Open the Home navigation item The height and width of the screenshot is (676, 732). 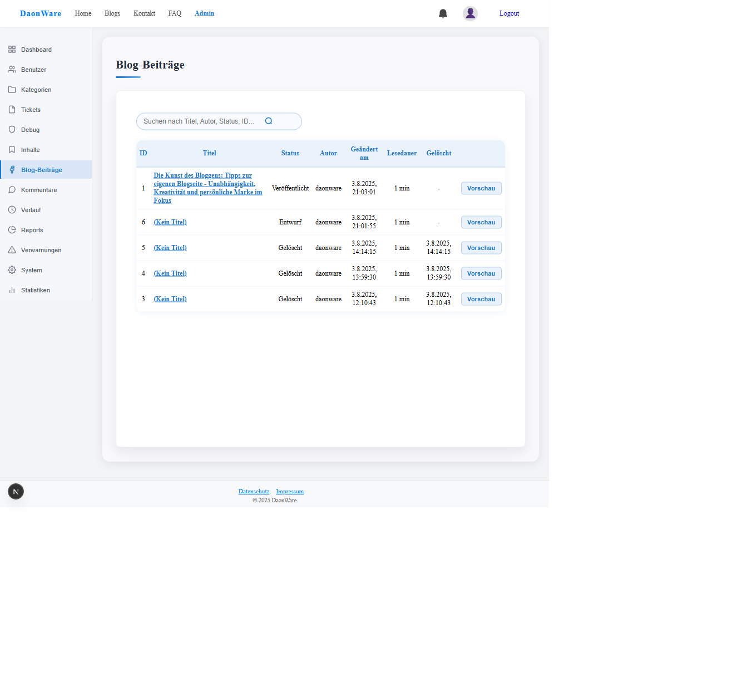83,13
